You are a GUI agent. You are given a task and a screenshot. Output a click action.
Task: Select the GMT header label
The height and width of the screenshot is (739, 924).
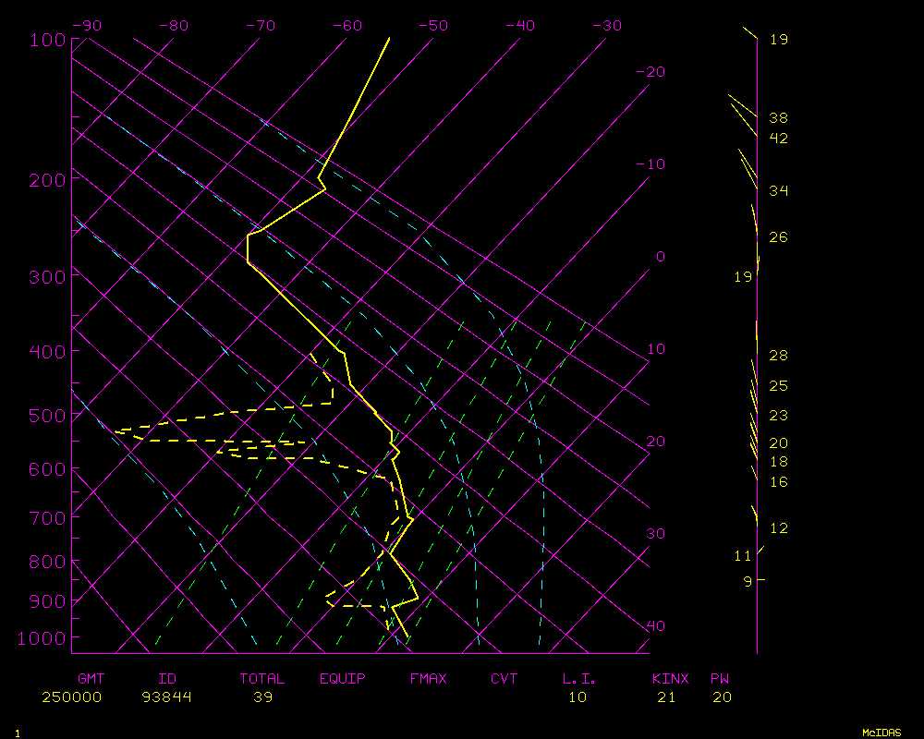pyautogui.click(x=91, y=679)
